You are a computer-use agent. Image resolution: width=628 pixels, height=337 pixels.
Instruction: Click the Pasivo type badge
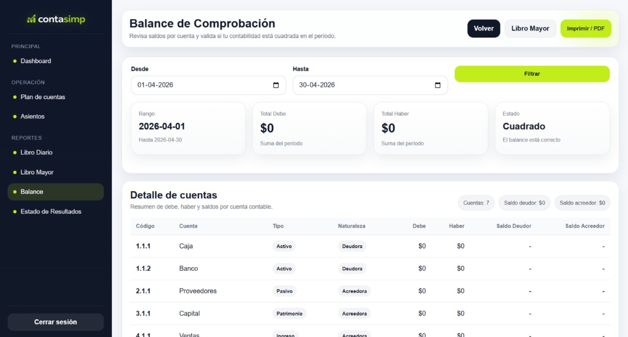click(285, 291)
